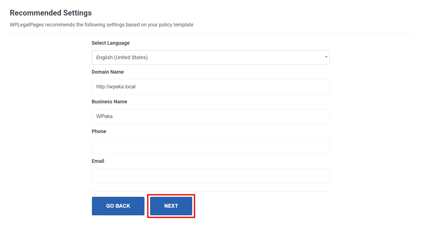Screen dimensions: 421x226
Task: Click the http://wpeka.local text
Action: point(116,87)
